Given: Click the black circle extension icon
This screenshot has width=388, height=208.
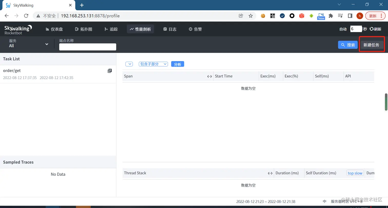Looking at the screenshot, I should 292,16.
